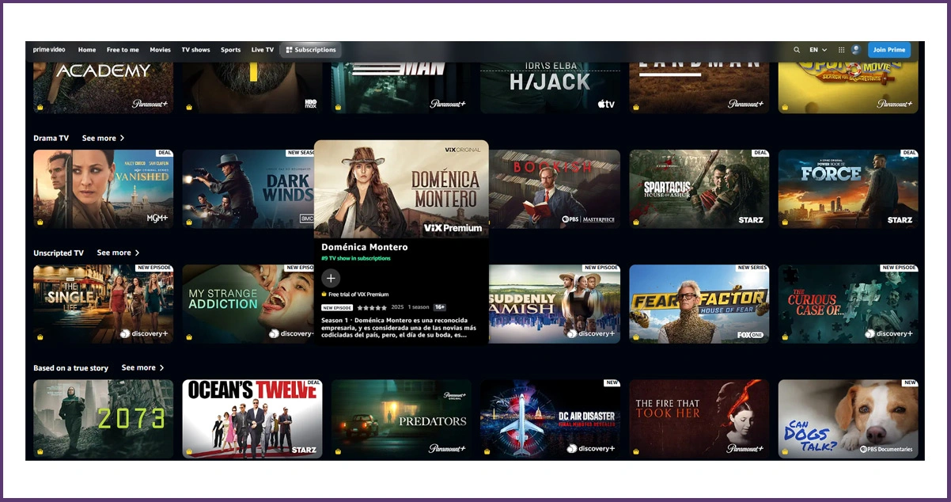Image resolution: width=951 pixels, height=502 pixels.
Task: Go to the TV shows menu item
Action: 195,49
